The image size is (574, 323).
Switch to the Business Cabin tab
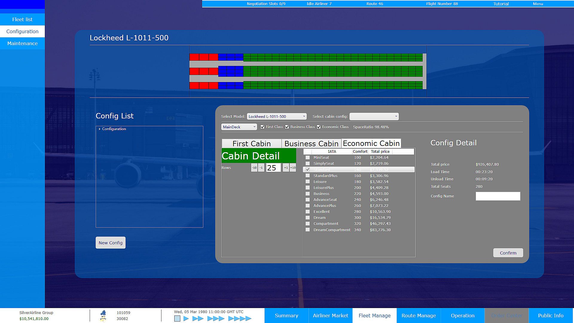pyautogui.click(x=311, y=144)
